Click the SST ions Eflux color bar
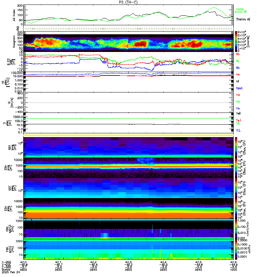This screenshot has width=260, height=277. [x=236, y=147]
